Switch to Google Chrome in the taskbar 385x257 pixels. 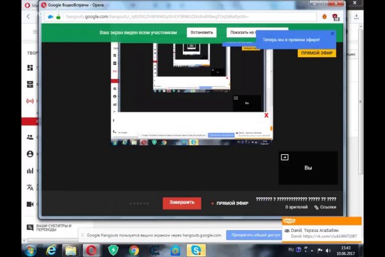134,249
